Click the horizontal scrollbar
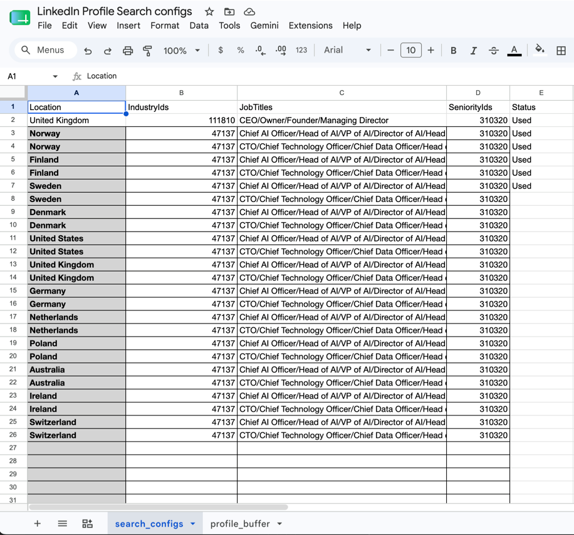Viewport: 574px width, 535px height. pos(158,507)
